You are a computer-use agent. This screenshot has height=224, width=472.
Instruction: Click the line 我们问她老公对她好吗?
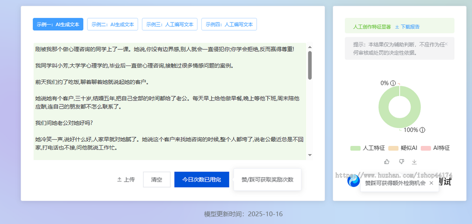click(64, 123)
